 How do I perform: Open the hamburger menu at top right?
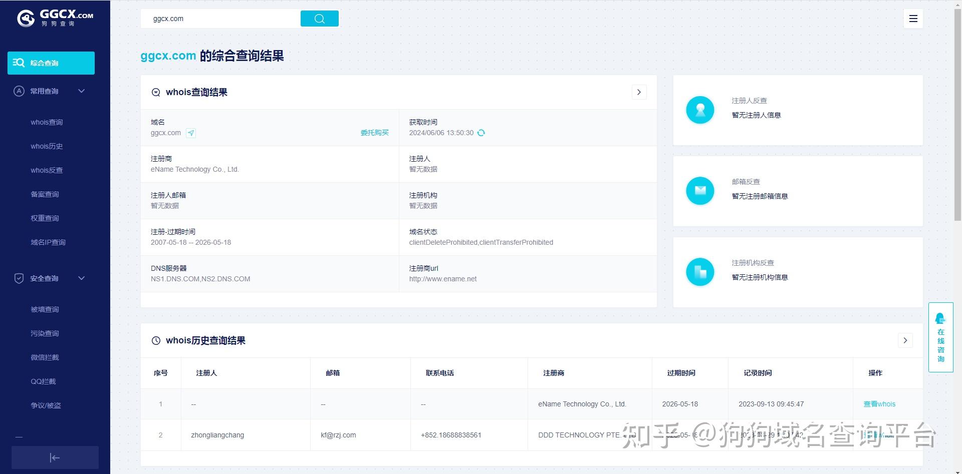(x=913, y=19)
